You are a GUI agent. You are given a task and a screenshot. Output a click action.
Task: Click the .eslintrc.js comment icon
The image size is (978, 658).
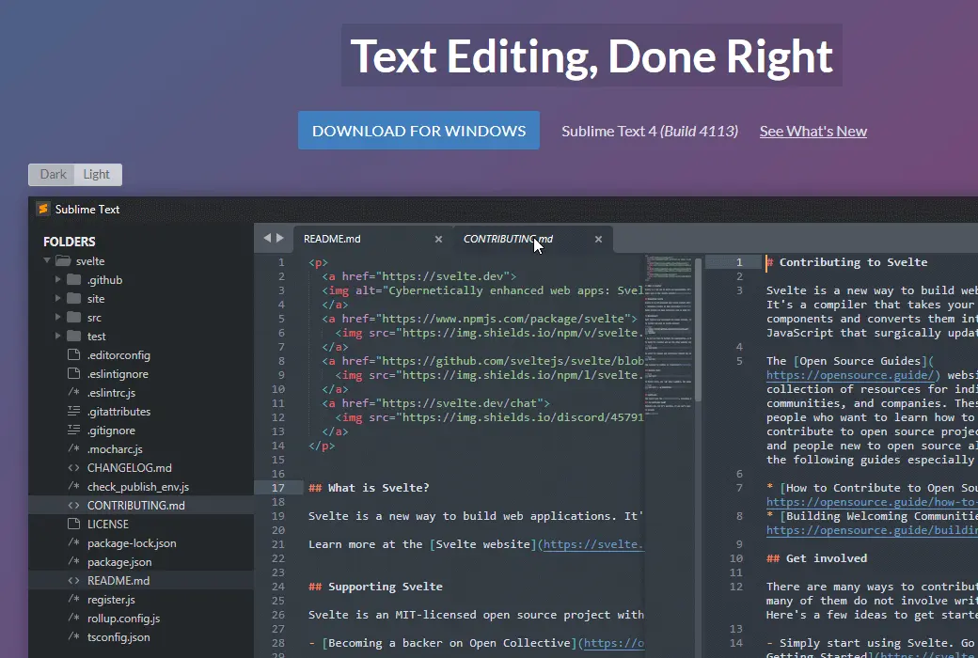(x=73, y=392)
